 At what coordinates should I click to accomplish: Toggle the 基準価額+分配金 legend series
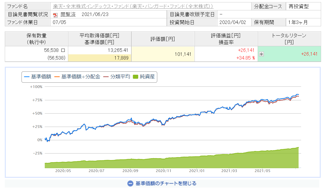(77, 77)
